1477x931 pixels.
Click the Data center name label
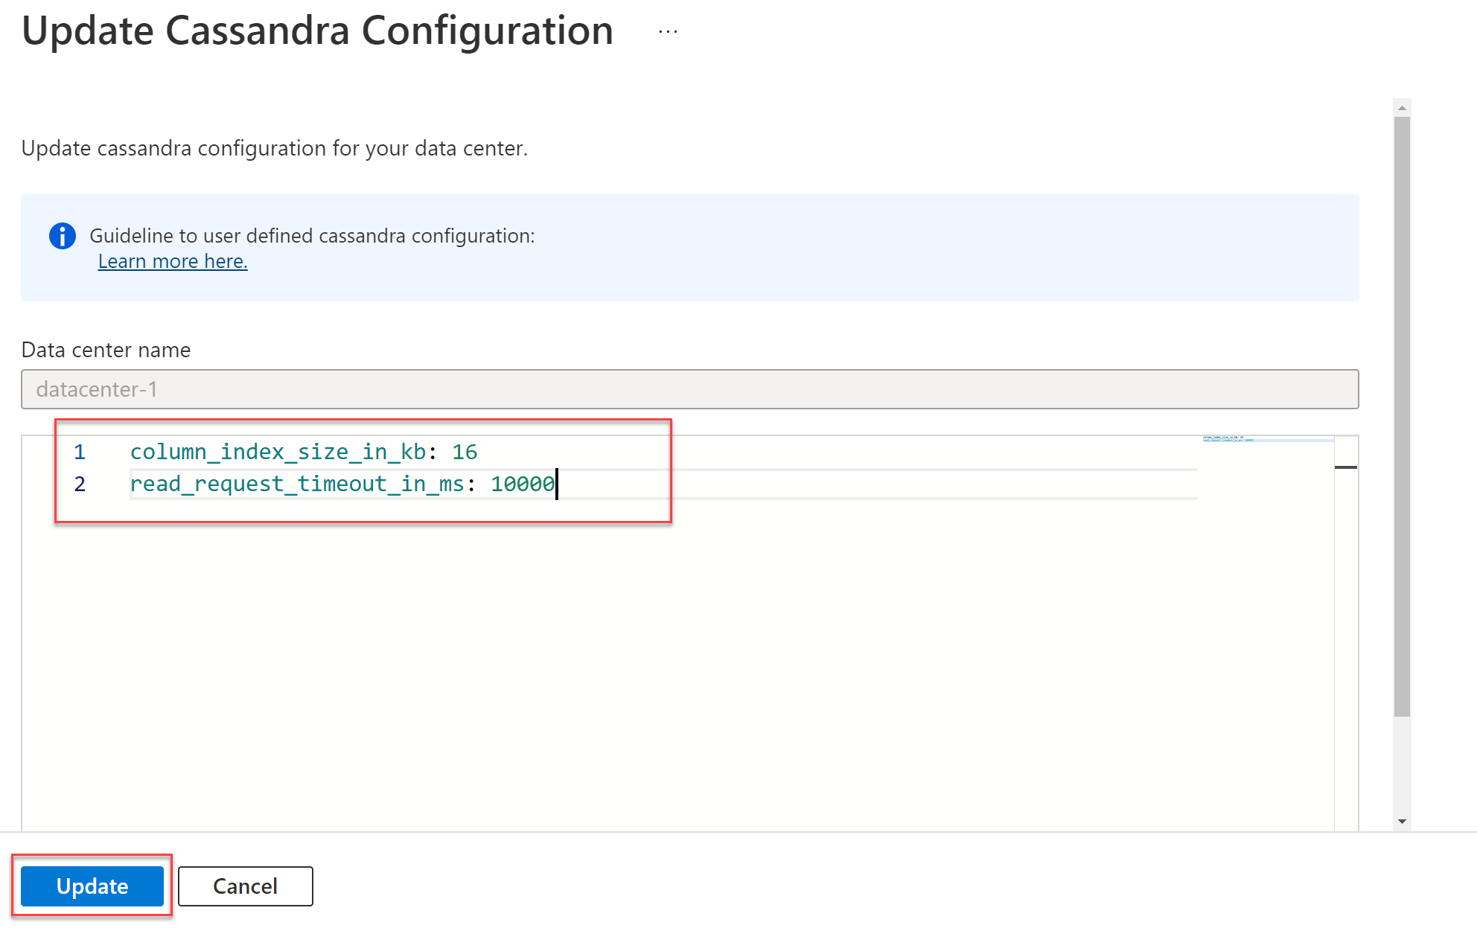106,350
